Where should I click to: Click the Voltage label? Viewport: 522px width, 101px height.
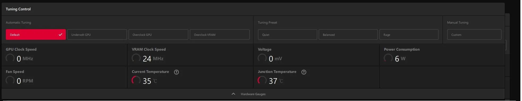[265, 49]
